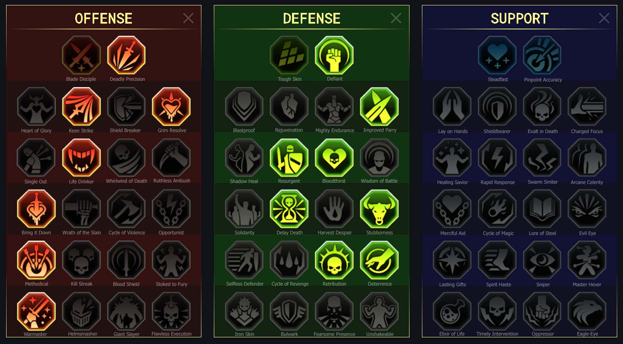The width and height of the screenshot is (623, 344).
Task: Pick the Giant Slayer mastery
Action: pos(126,311)
